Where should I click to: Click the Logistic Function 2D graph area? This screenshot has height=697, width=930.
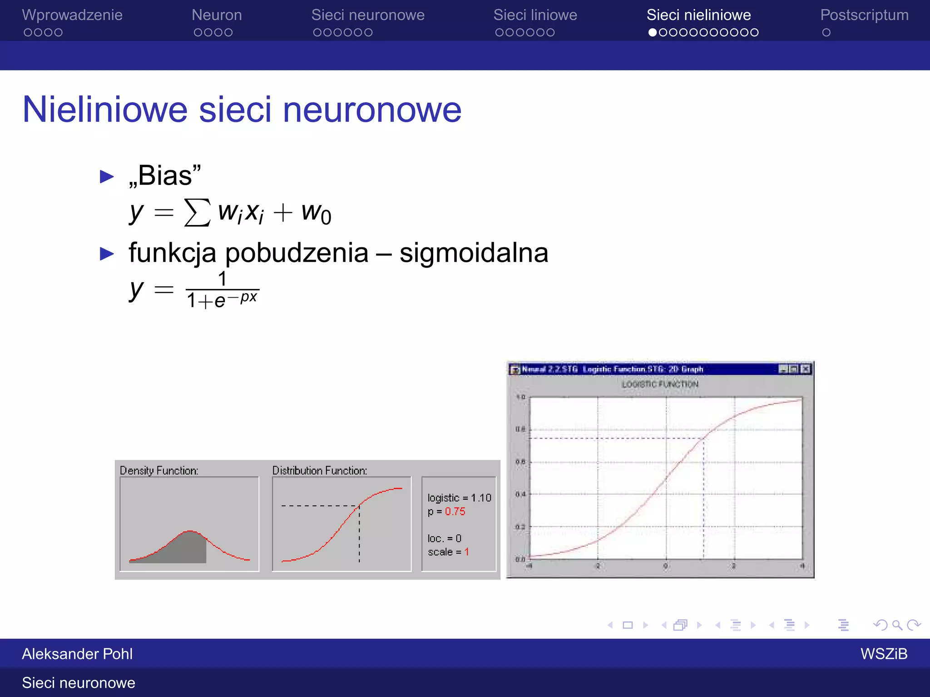coord(666,478)
